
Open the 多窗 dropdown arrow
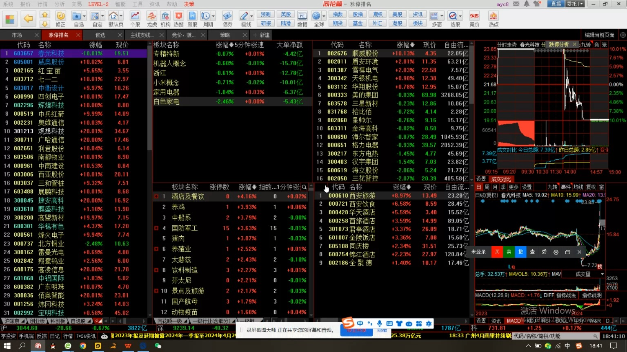tap(441, 16)
